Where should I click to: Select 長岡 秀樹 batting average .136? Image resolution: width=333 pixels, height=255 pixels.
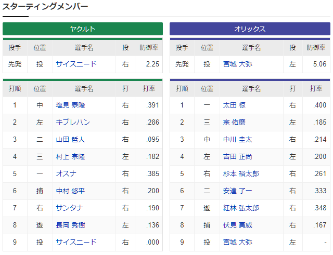152,225
